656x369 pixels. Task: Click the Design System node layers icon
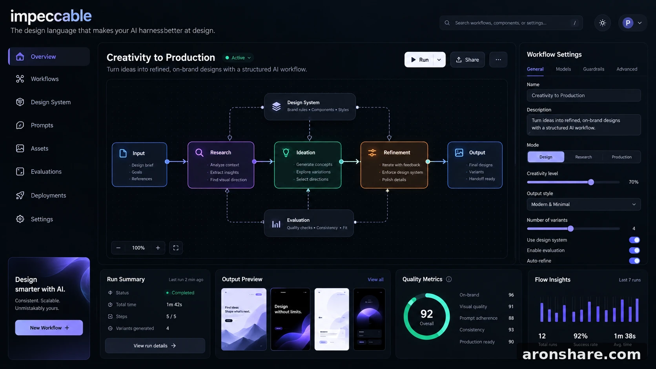tap(277, 106)
